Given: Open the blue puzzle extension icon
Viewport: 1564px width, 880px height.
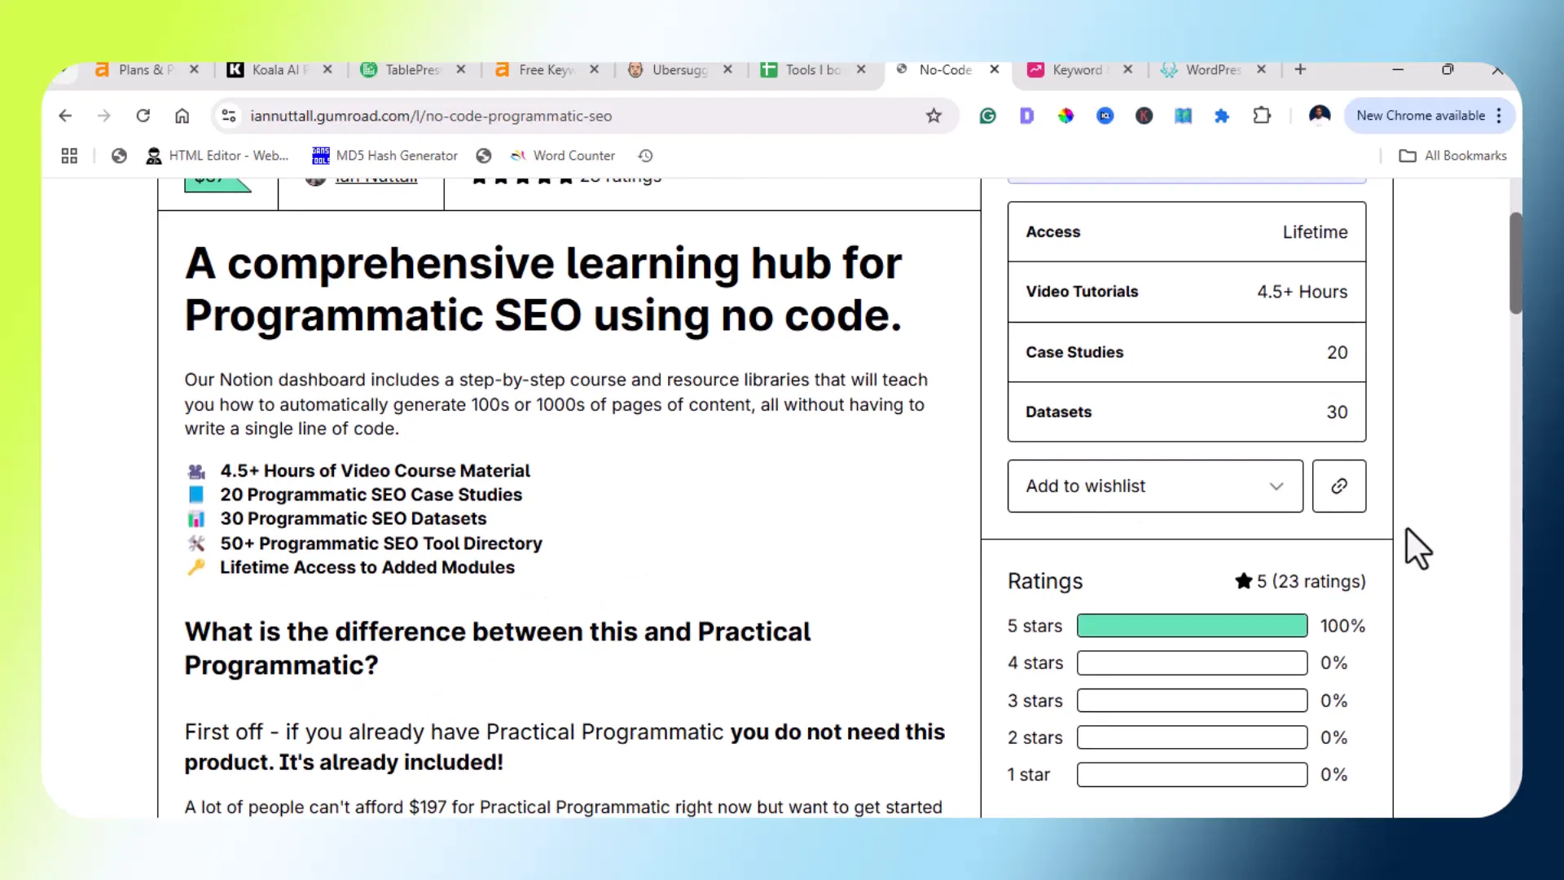Looking at the screenshot, I should coord(1221,116).
